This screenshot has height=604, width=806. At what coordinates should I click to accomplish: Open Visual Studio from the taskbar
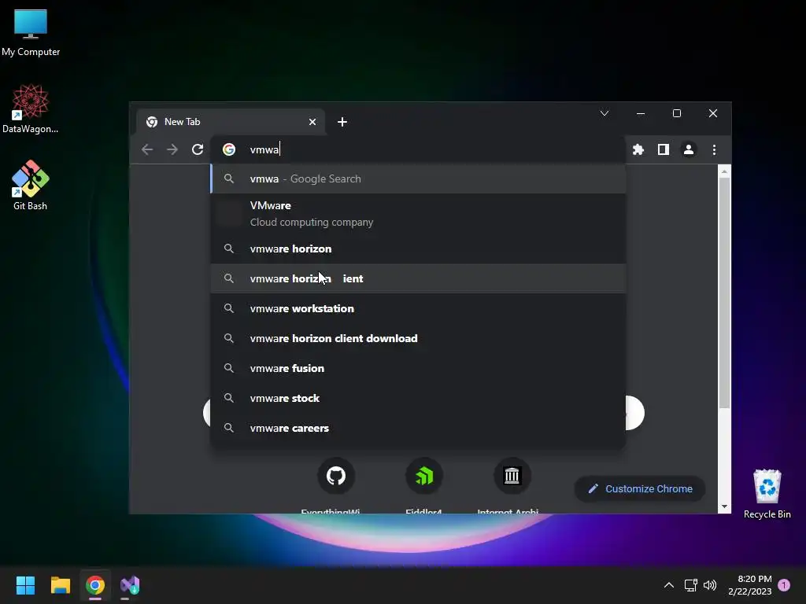click(130, 585)
